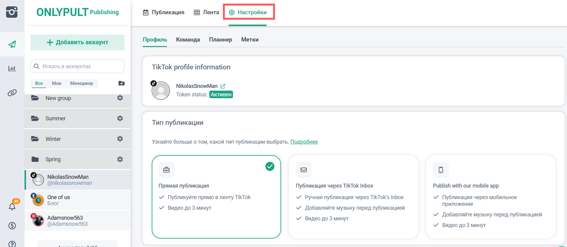Screen dimensions: 567x247
Task: Open the bar chart analytics icon
Action: tap(12, 68)
